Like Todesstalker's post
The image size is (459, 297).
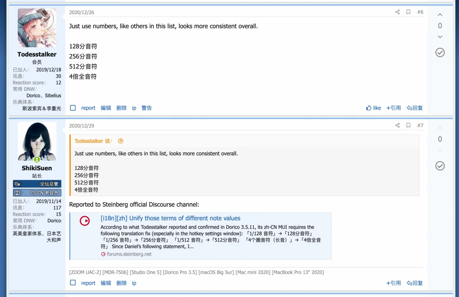[x=373, y=108]
